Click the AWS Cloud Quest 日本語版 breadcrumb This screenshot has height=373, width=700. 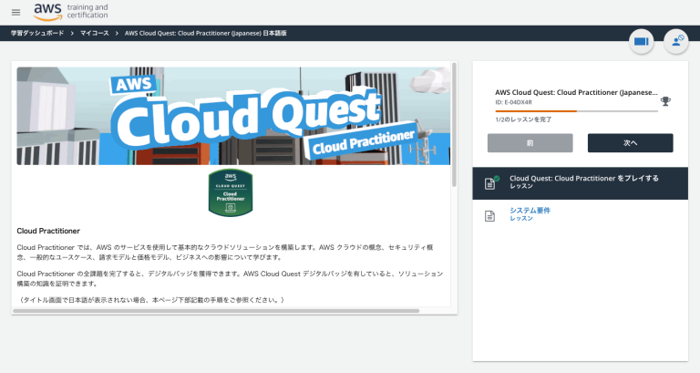(x=205, y=33)
